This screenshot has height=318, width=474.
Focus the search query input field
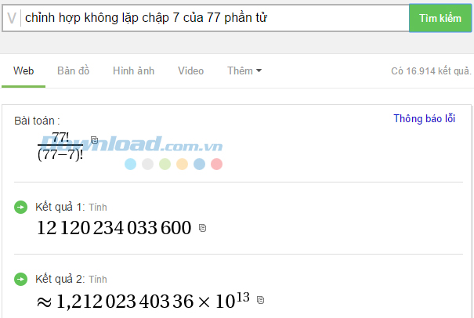click(x=215, y=18)
